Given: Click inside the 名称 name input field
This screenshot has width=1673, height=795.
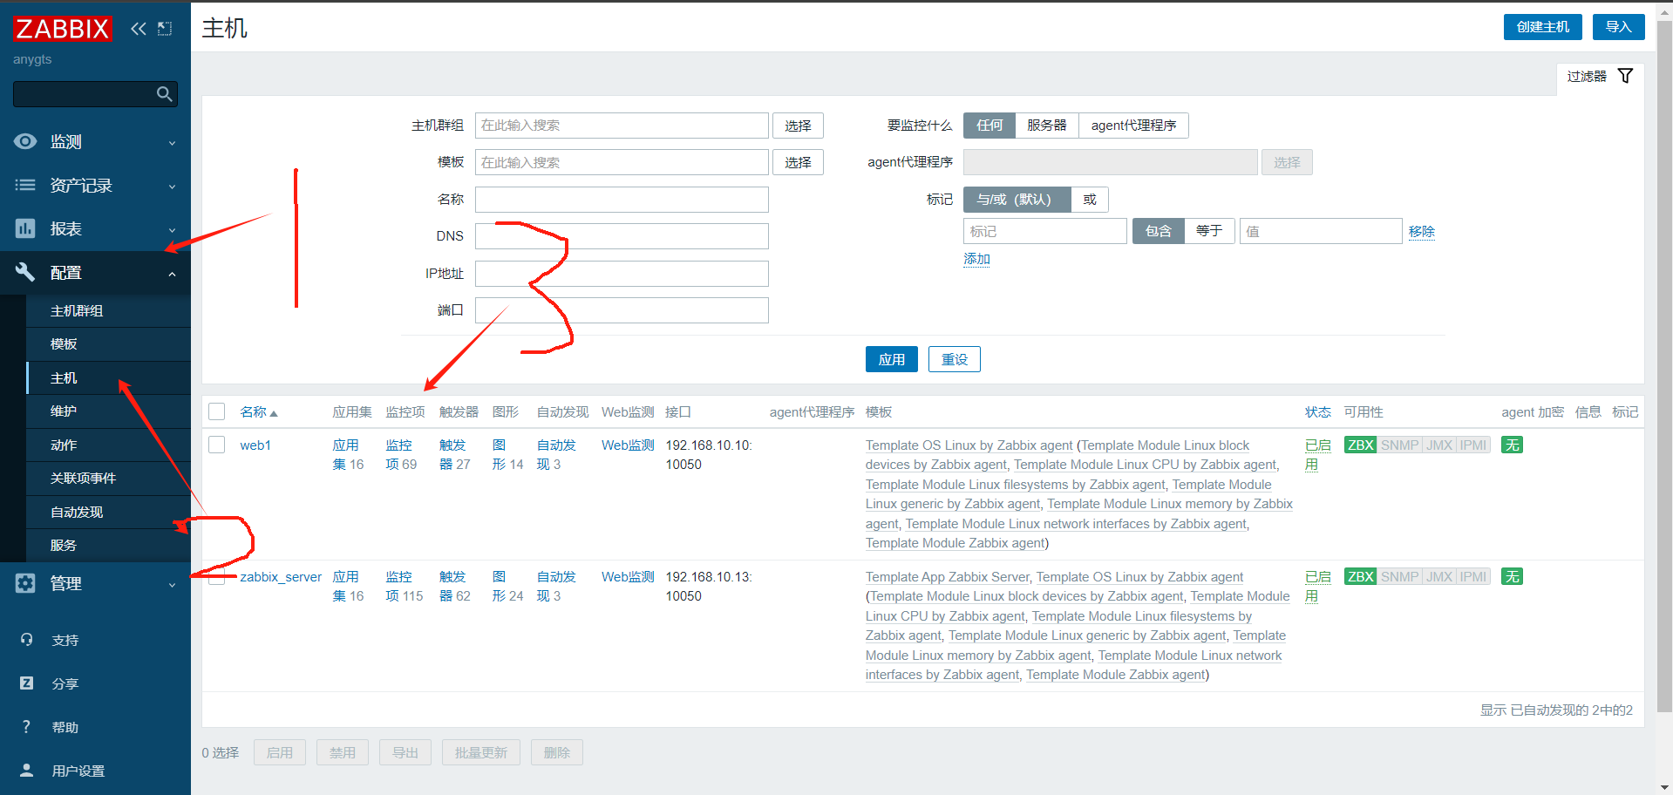Looking at the screenshot, I should (x=622, y=200).
